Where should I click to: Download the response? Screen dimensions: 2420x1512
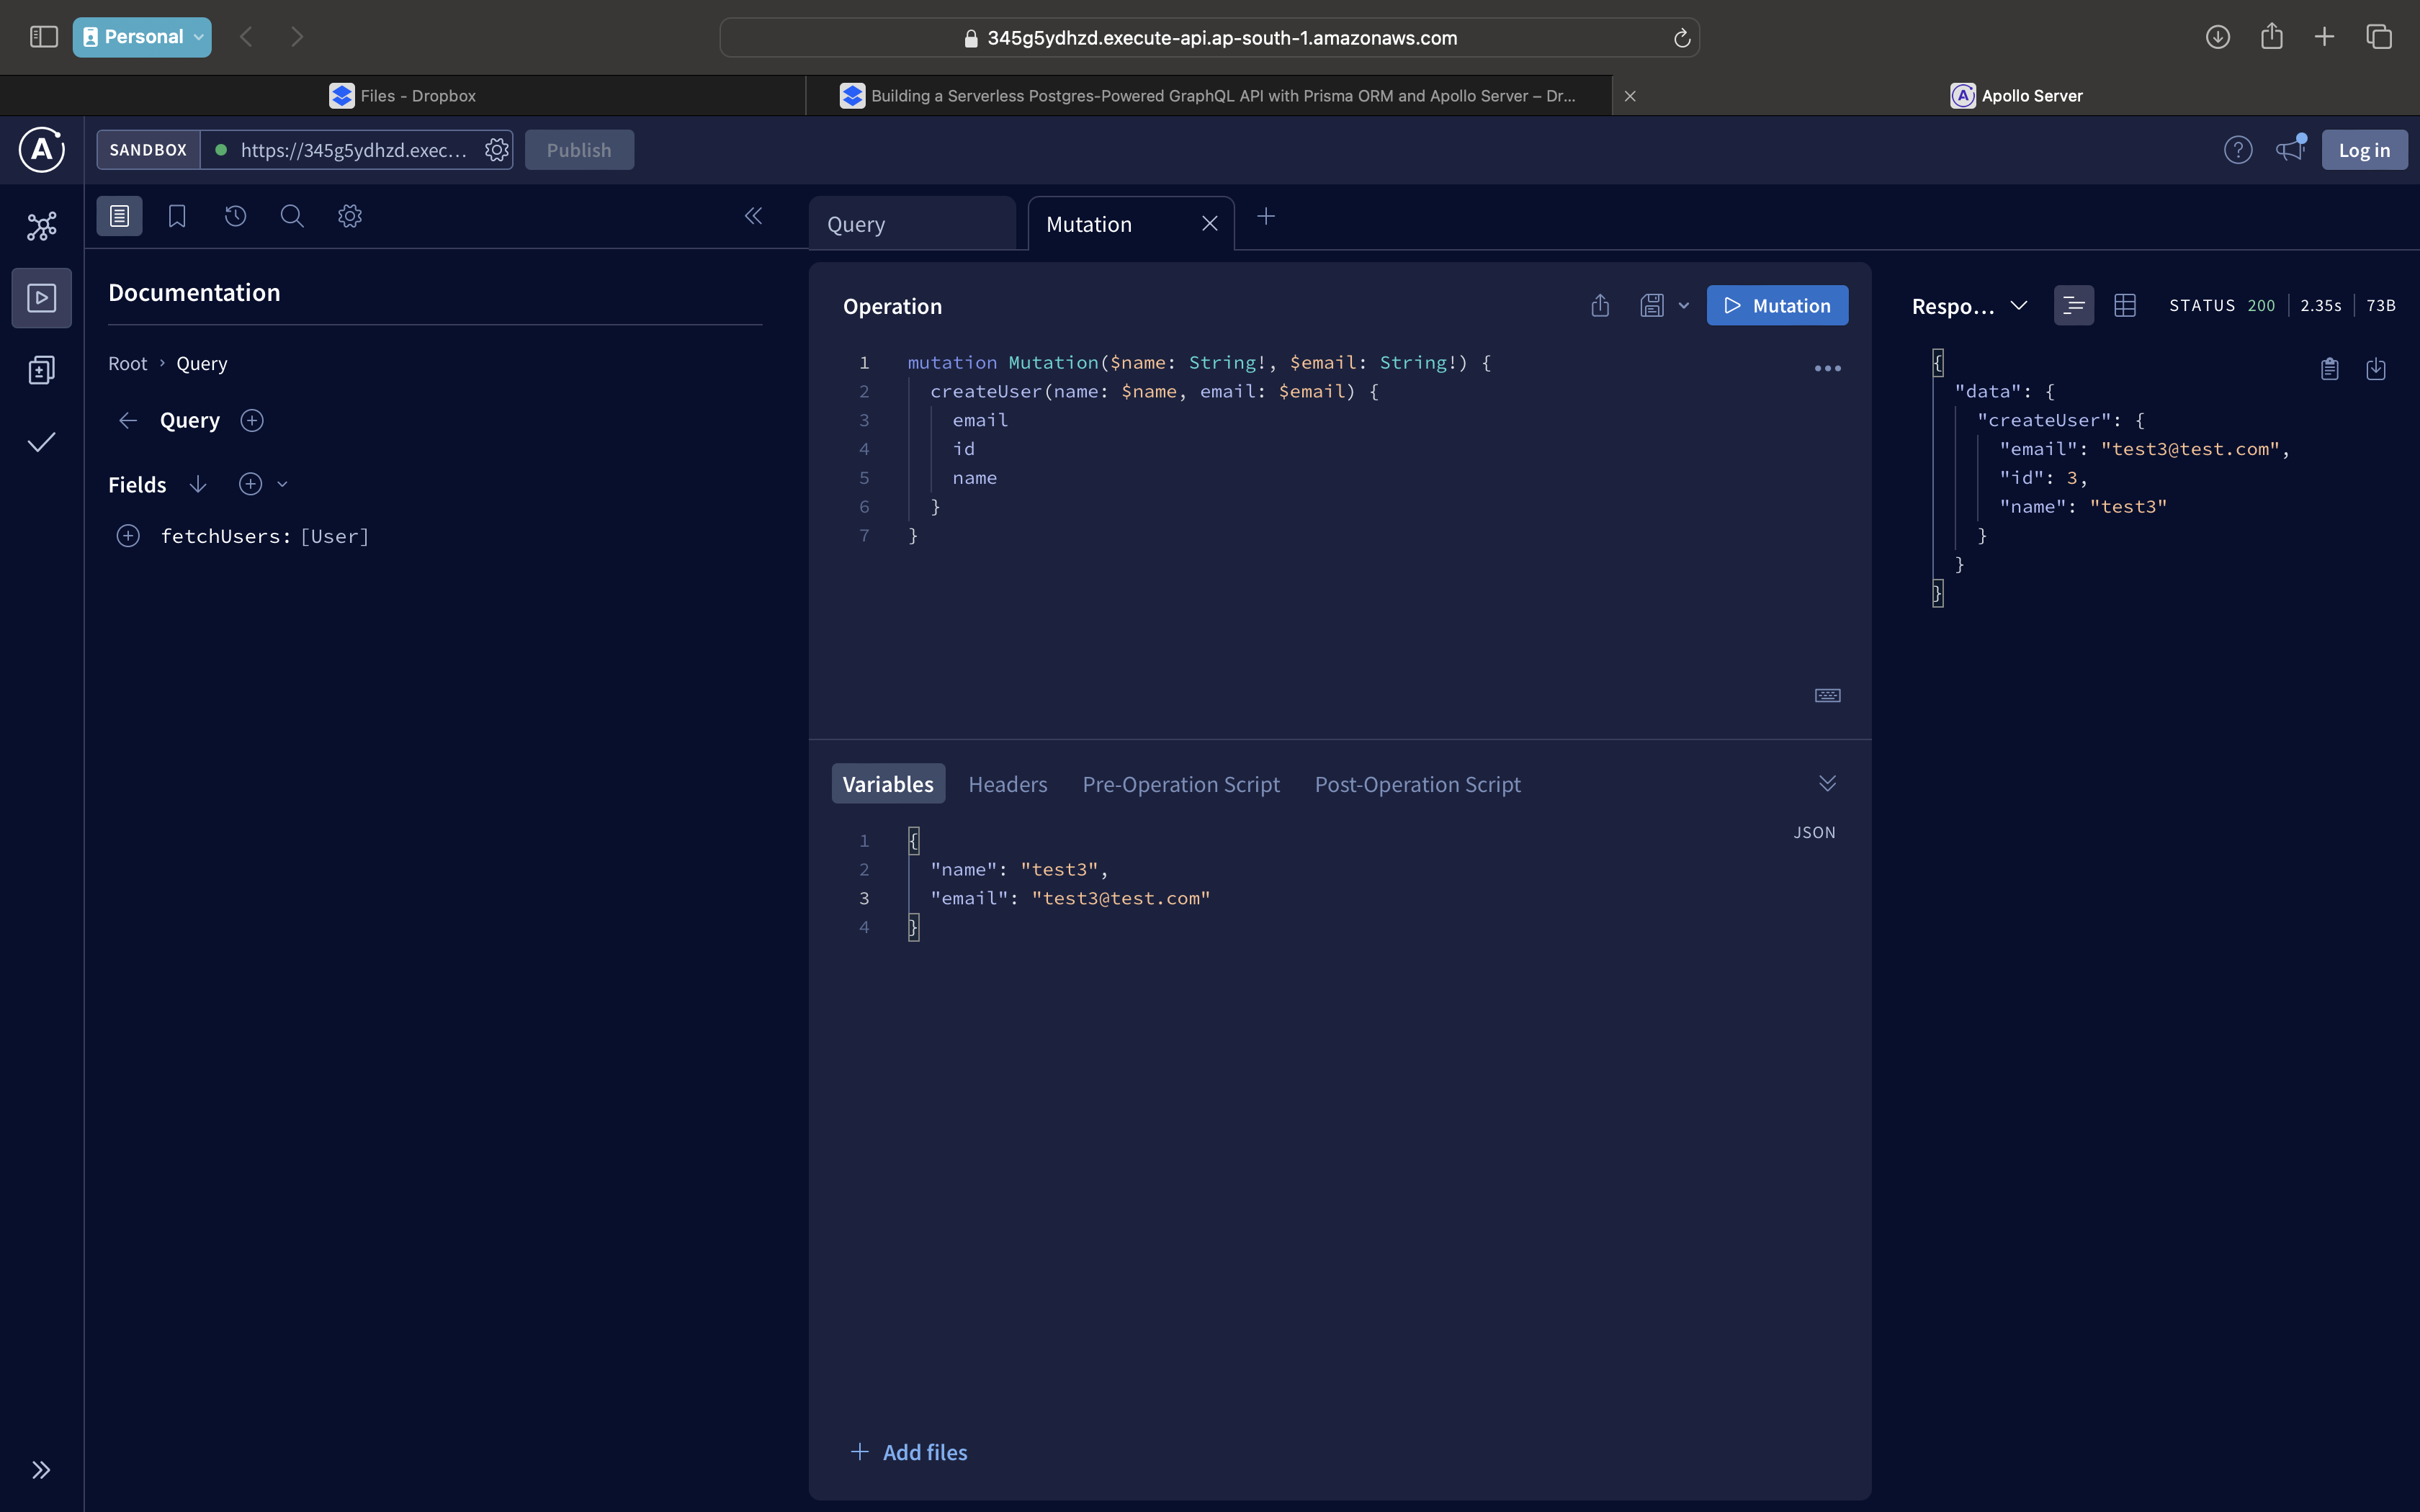coord(2376,369)
